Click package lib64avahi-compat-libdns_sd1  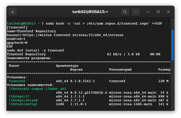click(x=38, y=89)
